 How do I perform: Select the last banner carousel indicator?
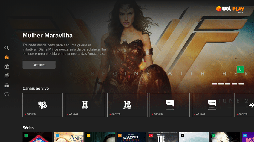(241, 84)
